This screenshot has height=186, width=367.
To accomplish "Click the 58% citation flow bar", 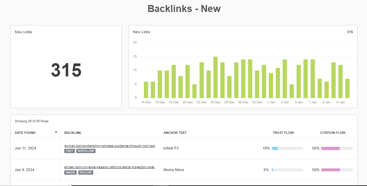I will click(337, 148).
